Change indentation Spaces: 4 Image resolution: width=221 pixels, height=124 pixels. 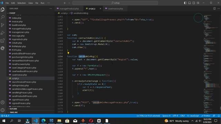click(166, 116)
